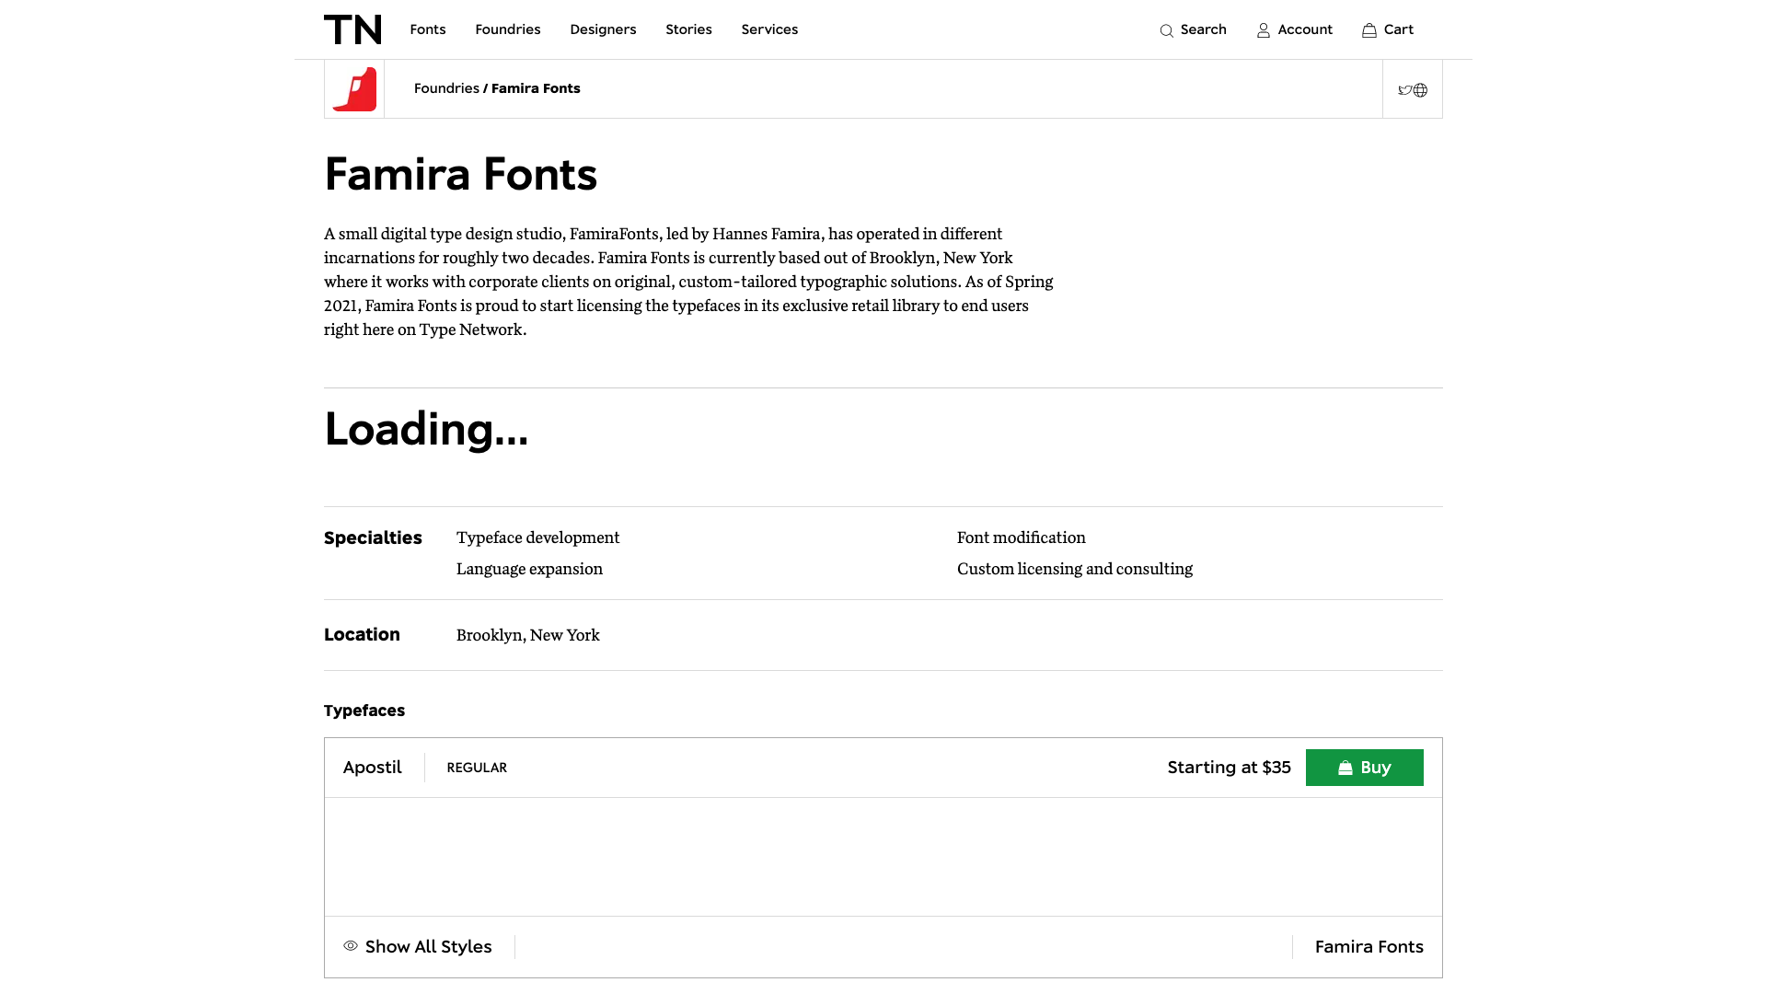Click the 'Typefaces' section heading
Image resolution: width=1767 pixels, height=994 pixels.
[x=364, y=711]
